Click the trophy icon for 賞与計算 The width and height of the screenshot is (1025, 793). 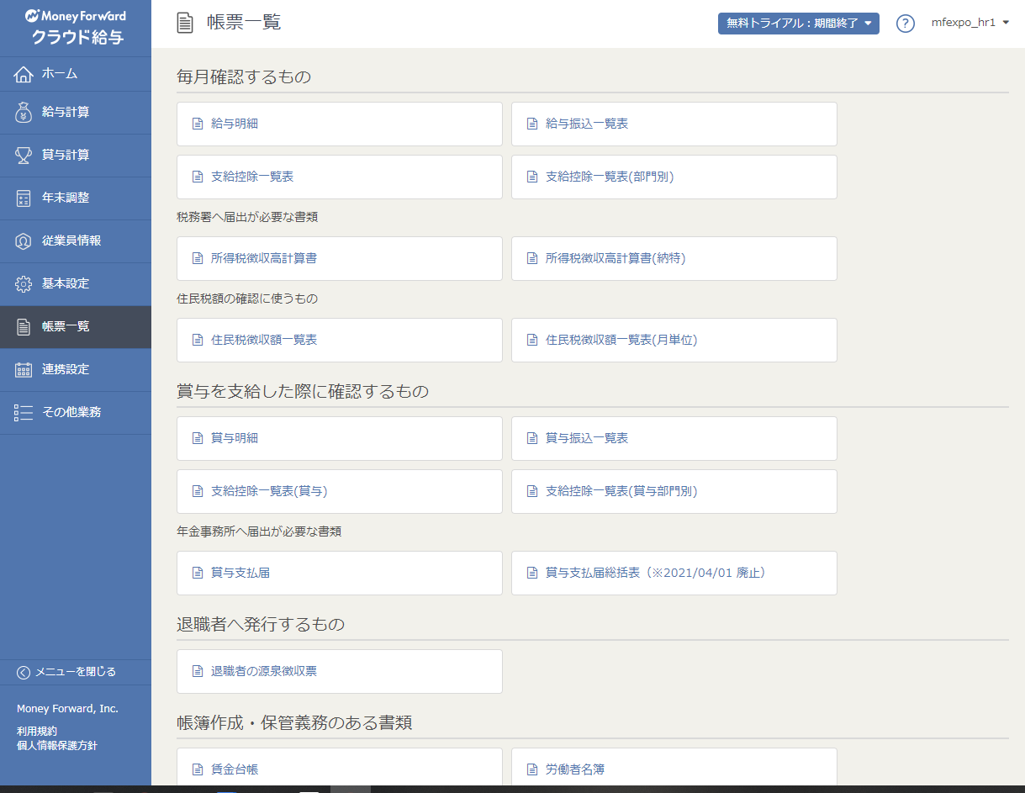24,156
